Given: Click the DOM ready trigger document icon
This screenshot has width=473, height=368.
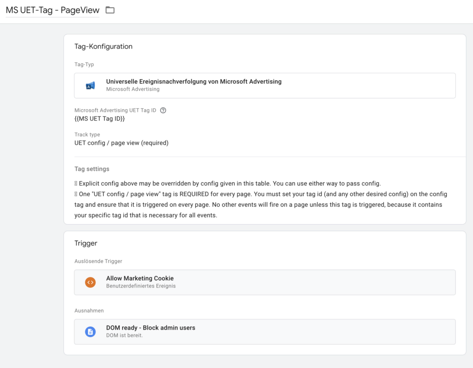Looking at the screenshot, I should 90,332.
